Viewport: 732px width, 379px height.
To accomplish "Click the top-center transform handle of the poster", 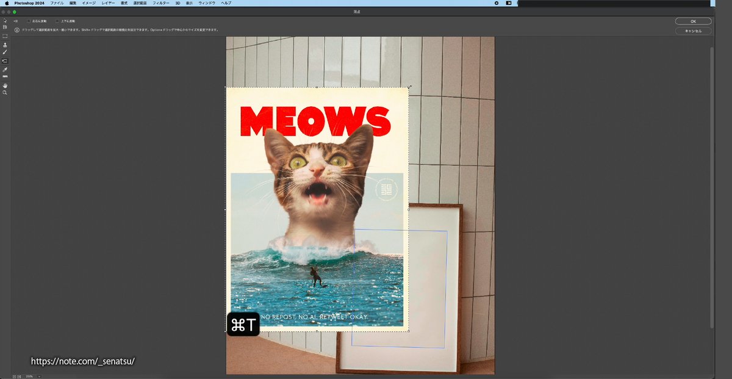I will tap(317, 87).
